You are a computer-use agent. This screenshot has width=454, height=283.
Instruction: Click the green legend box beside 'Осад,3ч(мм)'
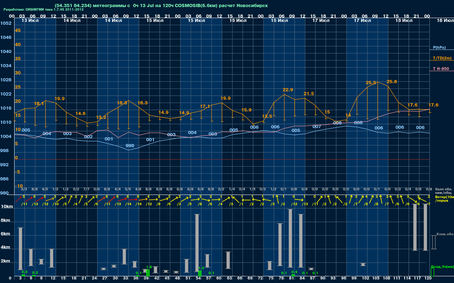click(x=432, y=272)
